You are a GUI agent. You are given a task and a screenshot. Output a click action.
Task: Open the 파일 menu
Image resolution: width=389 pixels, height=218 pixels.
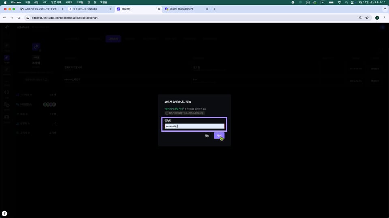[x=28, y=2]
